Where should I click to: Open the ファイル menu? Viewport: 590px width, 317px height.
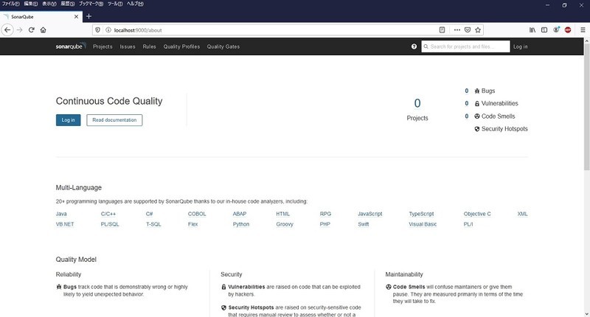click(x=10, y=4)
